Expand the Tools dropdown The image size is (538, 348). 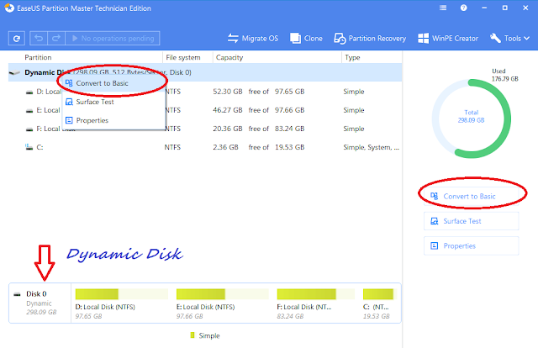pyautogui.click(x=510, y=39)
